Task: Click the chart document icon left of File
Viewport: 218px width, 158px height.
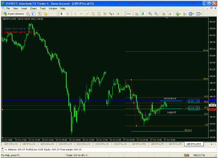Action: point(3,8)
